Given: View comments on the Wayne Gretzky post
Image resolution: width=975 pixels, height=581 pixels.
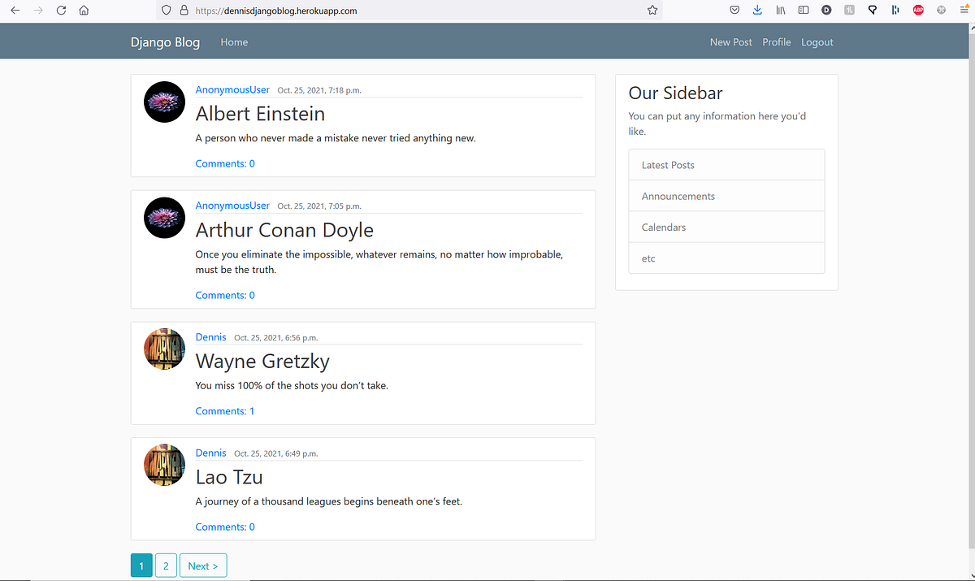Looking at the screenshot, I should pyautogui.click(x=225, y=410).
